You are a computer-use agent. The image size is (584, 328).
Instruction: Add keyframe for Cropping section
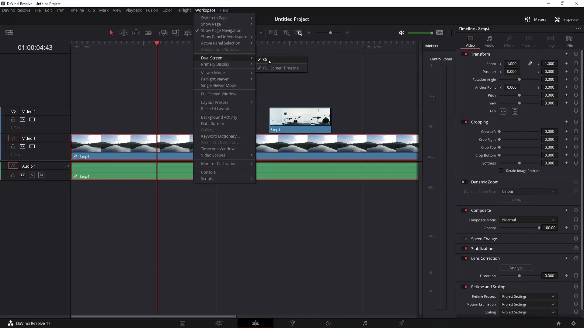point(566,122)
